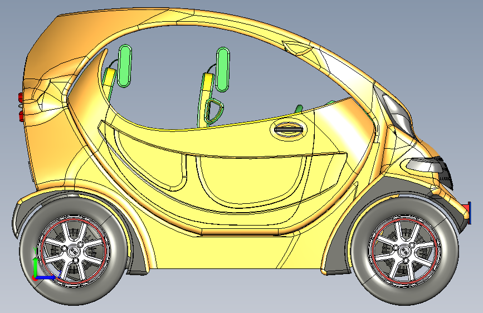Select the front fog light housing
This screenshot has width=483, height=313.
click(423, 165)
